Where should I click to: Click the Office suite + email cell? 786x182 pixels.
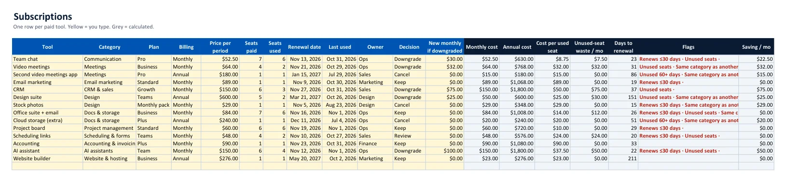click(x=47, y=112)
